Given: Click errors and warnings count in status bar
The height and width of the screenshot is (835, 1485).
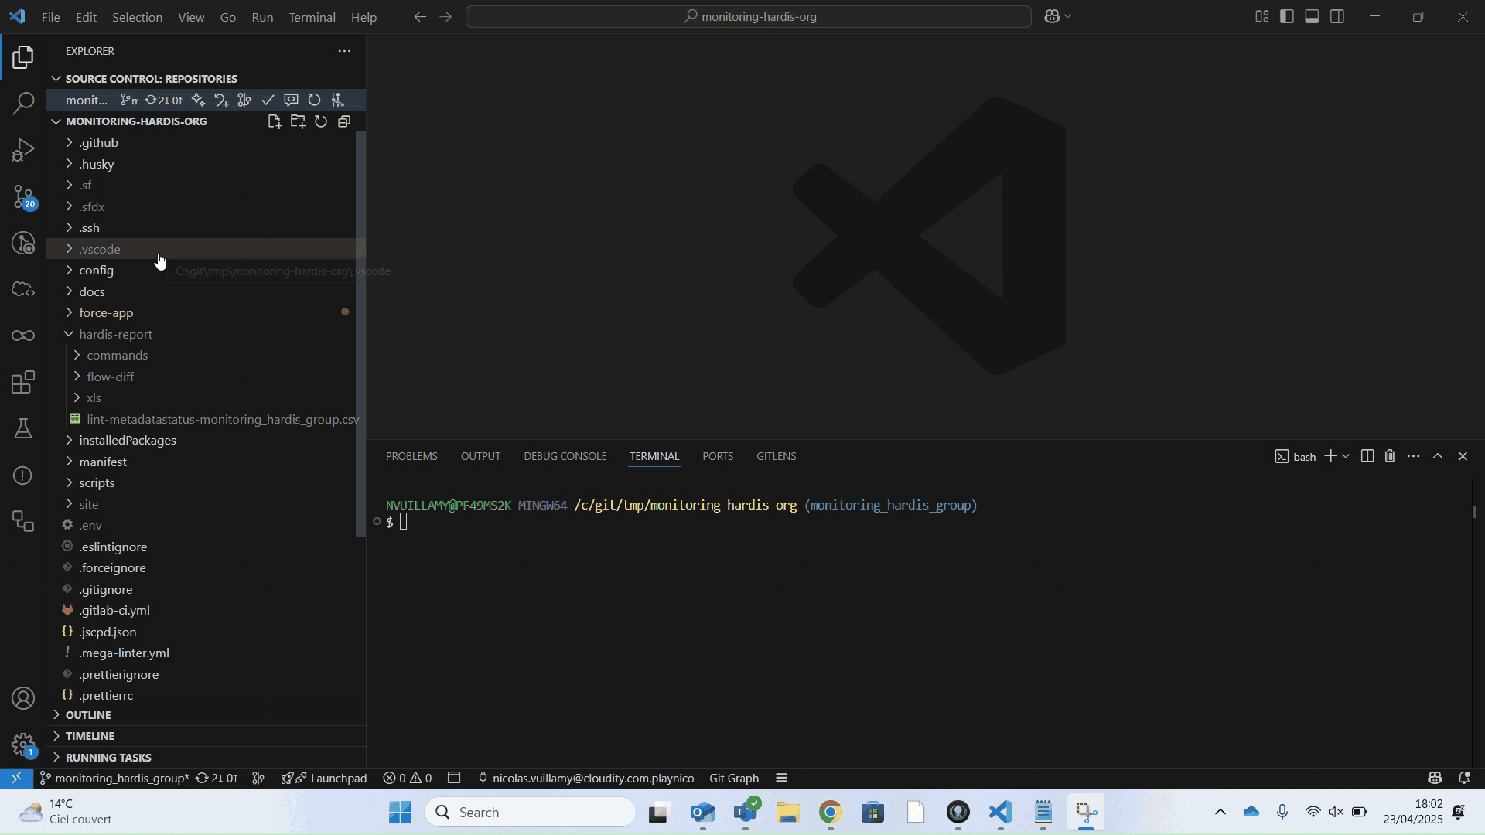Looking at the screenshot, I should coord(407,778).
